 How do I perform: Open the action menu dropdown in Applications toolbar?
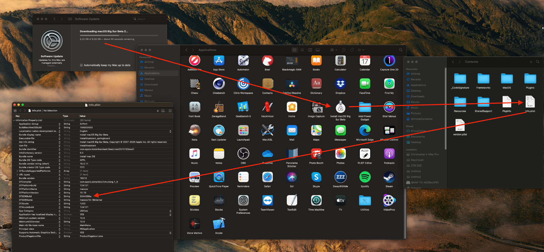(361, 50)
